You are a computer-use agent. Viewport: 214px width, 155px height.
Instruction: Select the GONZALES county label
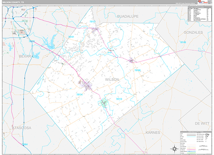[x=193, y=32]
